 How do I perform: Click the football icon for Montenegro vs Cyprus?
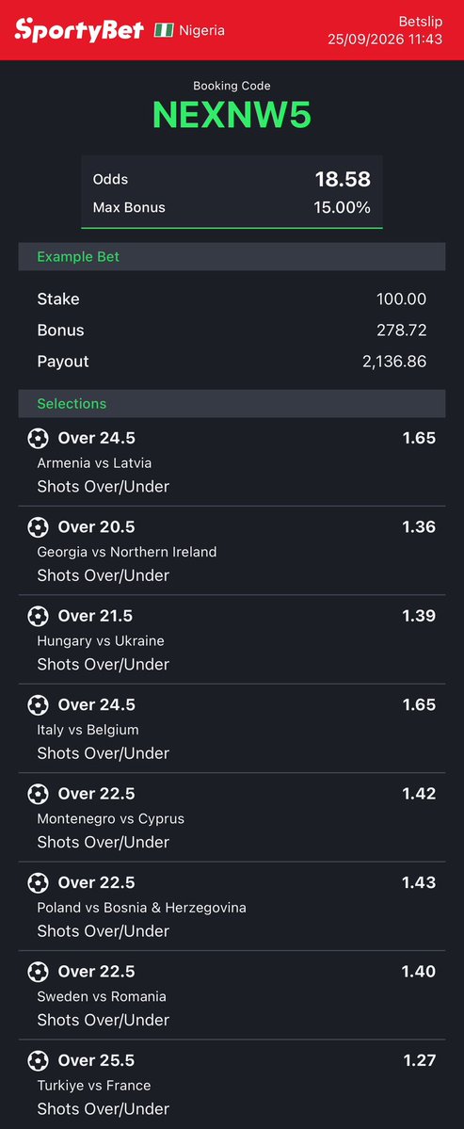(x=39, y=794)
